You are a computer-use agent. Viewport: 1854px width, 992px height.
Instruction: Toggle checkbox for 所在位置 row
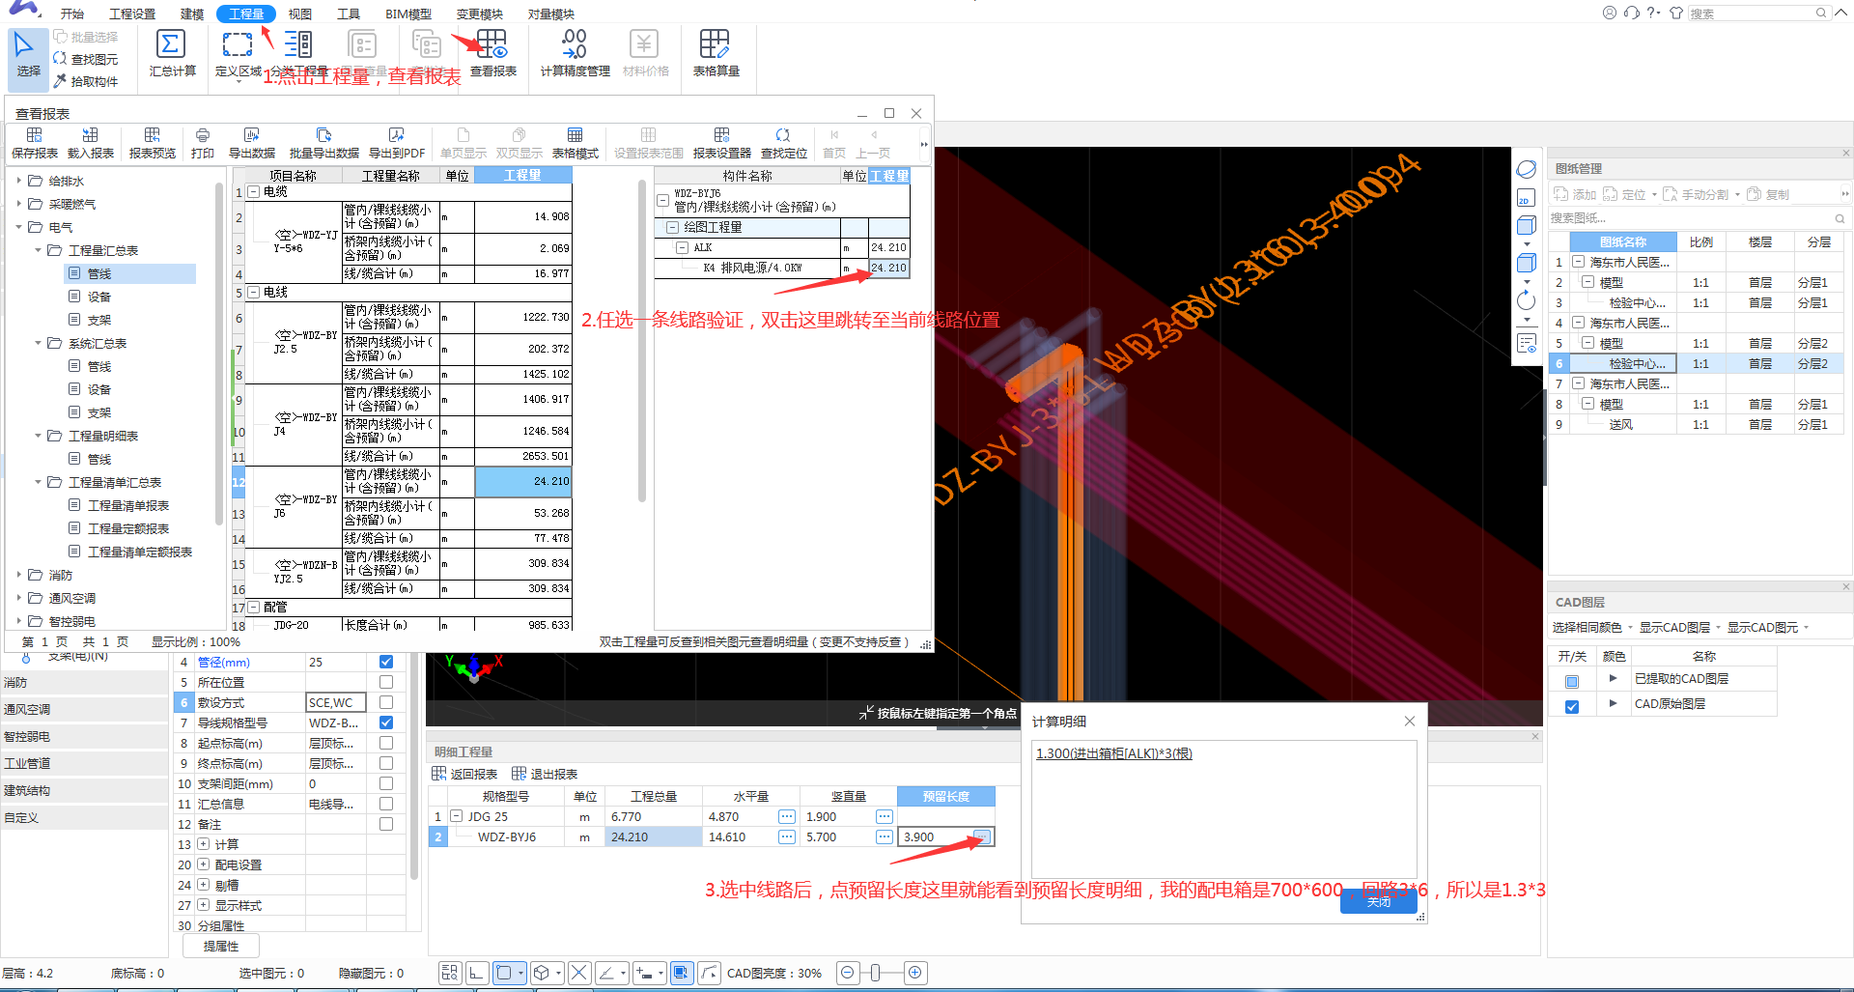(x=386, y=682)
